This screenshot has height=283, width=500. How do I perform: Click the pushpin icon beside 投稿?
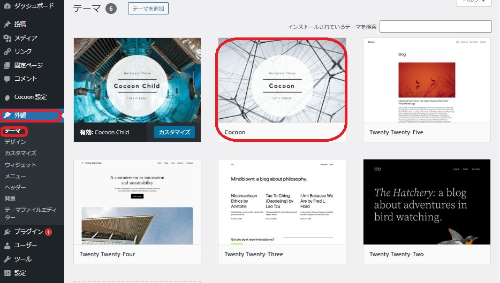[7, 24]
